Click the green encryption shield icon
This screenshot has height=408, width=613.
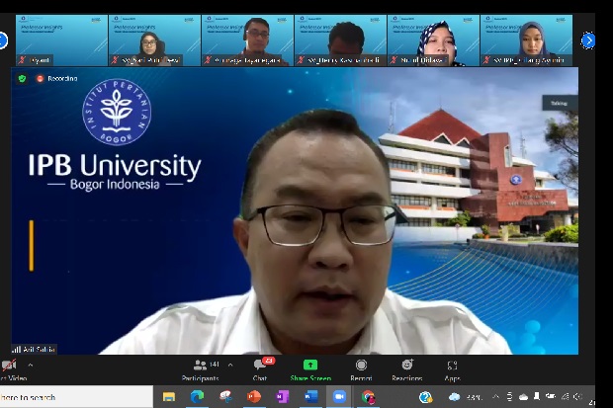(23, 79)
